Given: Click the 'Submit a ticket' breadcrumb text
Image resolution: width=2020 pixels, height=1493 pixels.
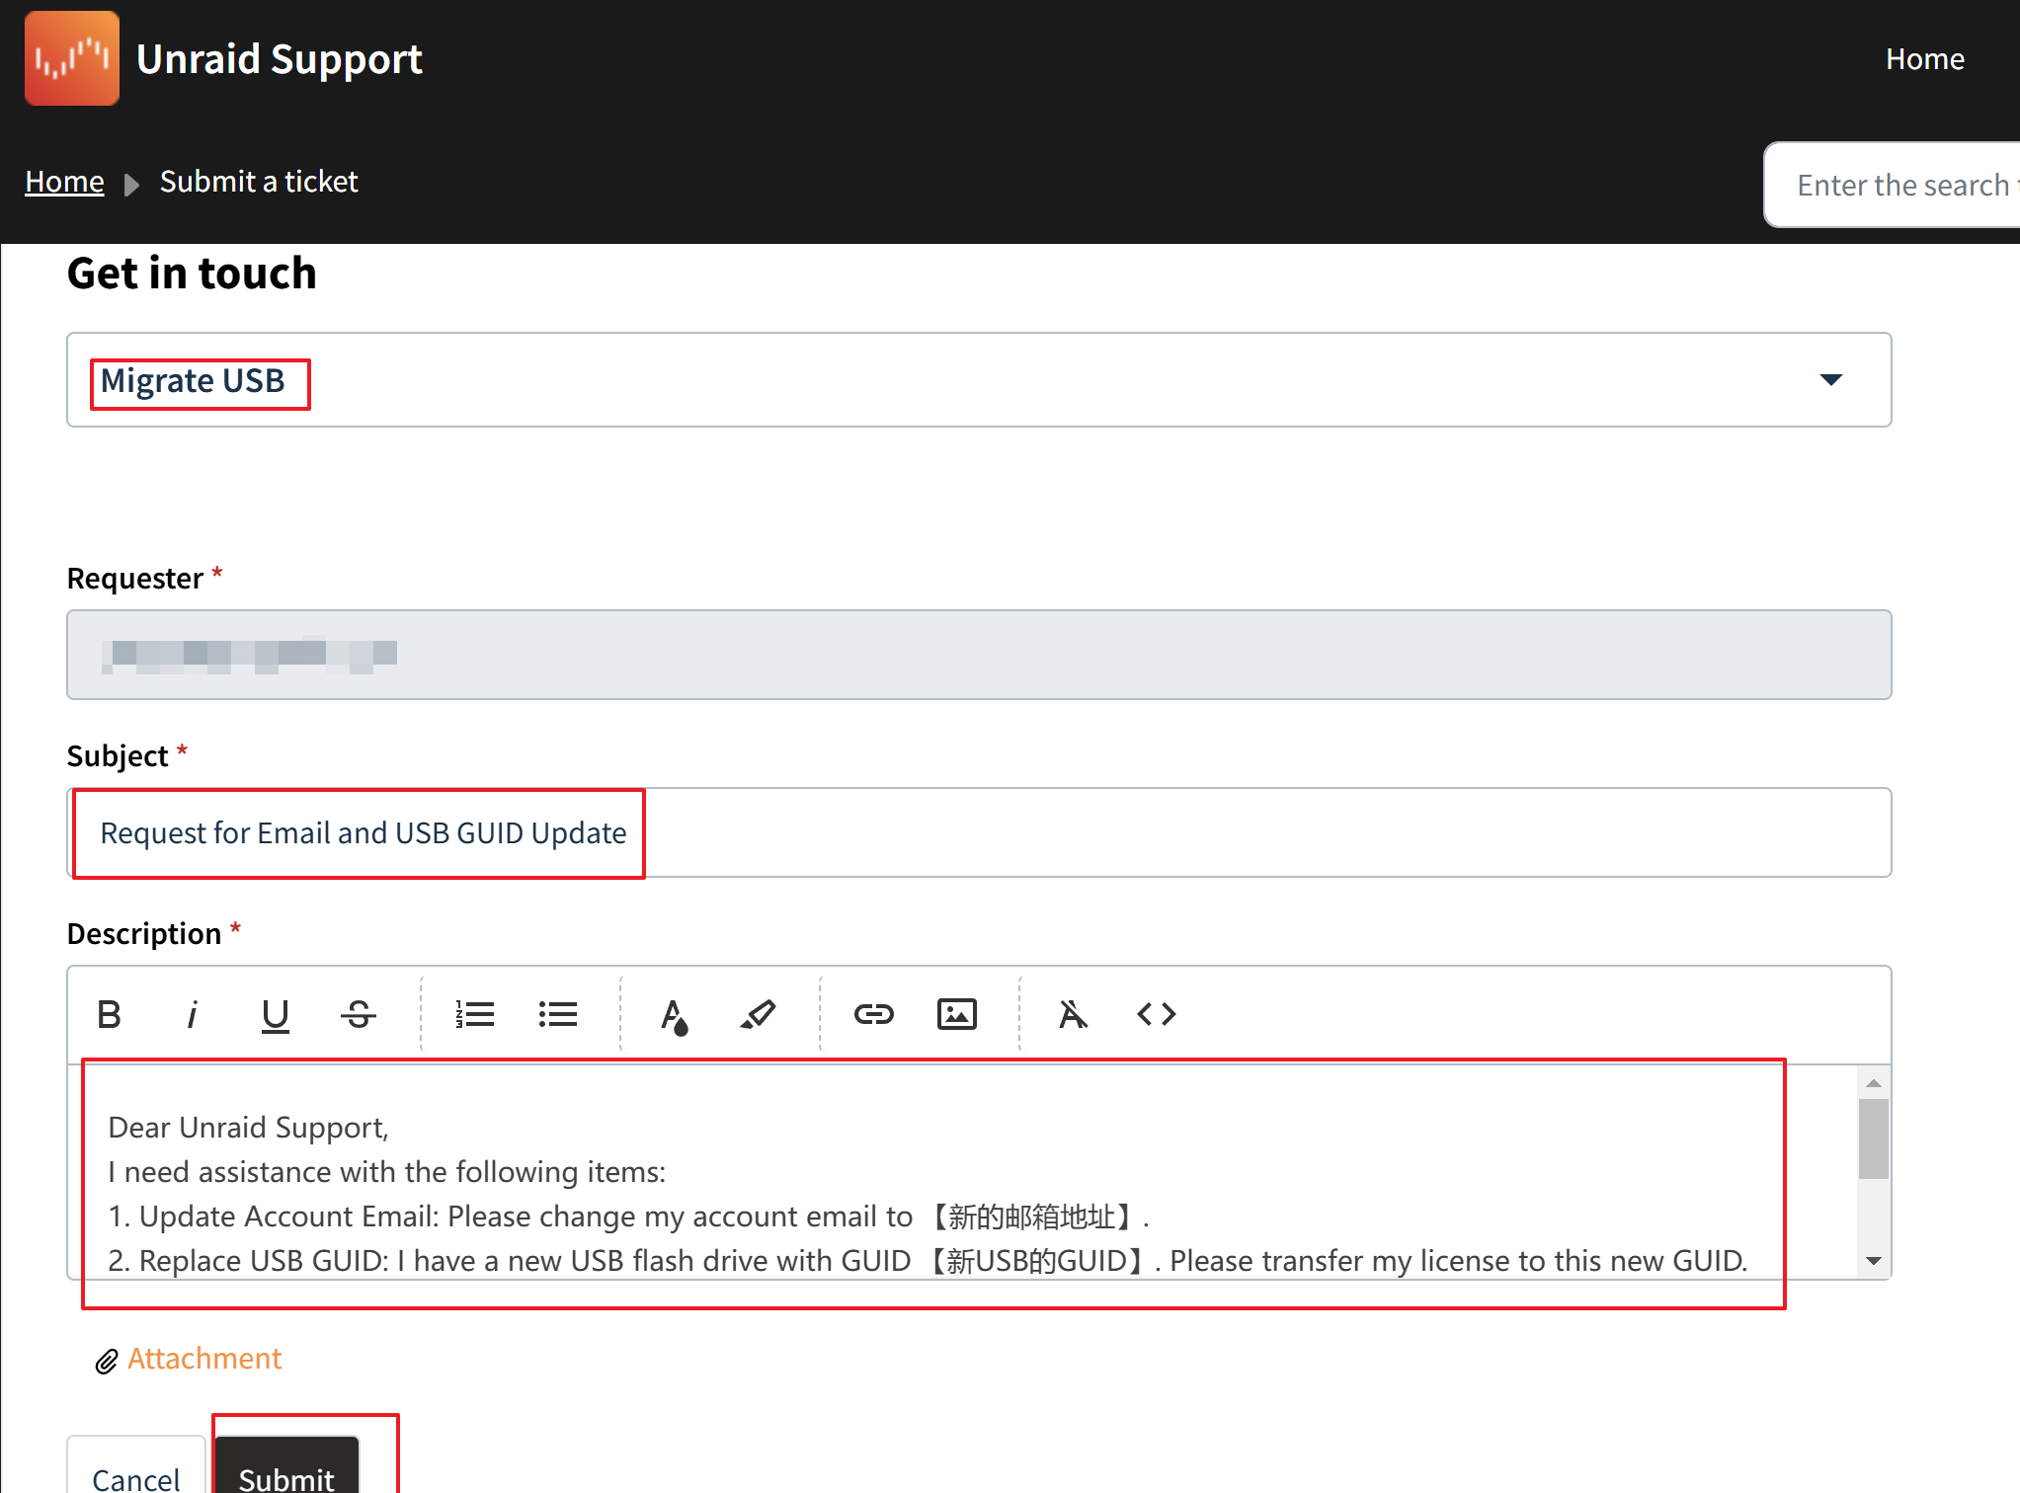Looking at the screenshot, I should coord(259,182).
